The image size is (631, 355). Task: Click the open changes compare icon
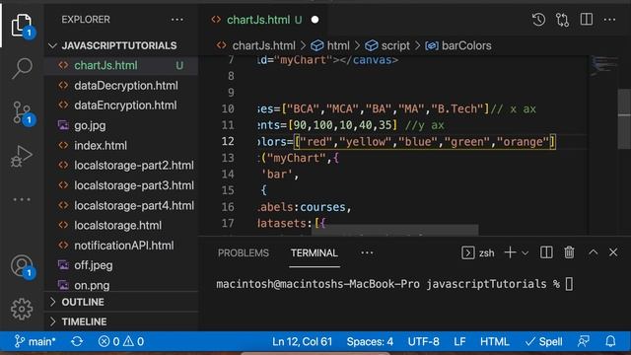pos(562,20)
